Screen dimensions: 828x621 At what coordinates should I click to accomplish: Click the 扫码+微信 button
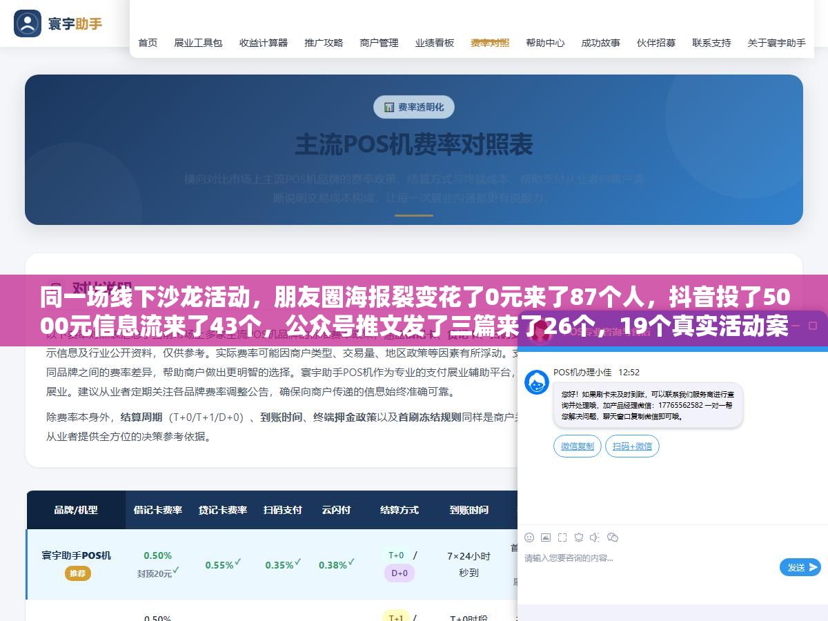(x=632, y=446)
